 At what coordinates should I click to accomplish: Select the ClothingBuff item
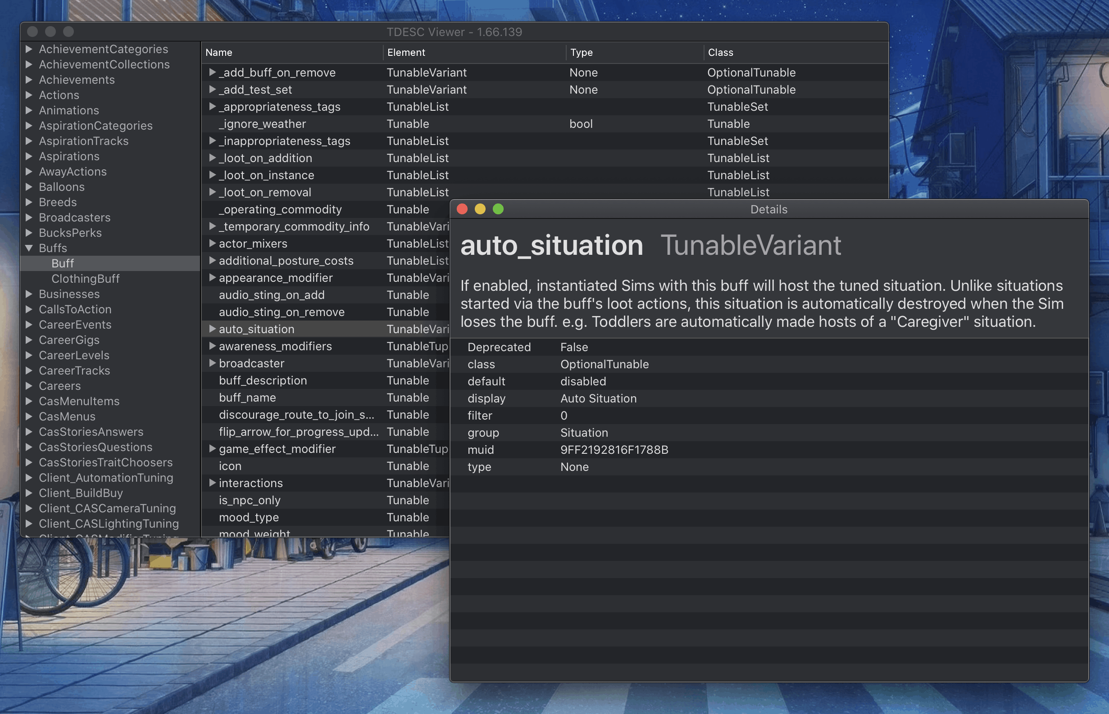85,279
